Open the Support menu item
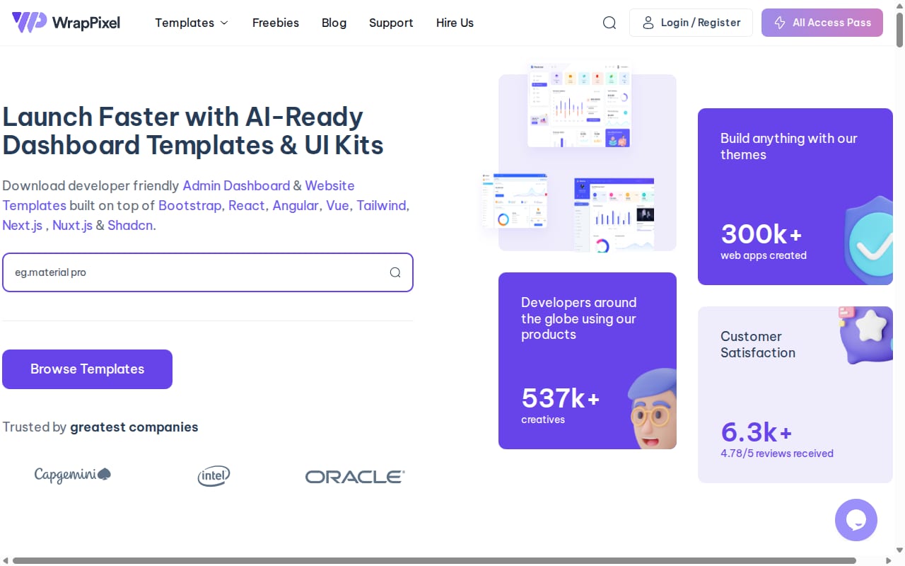Screen dimensions: 905x566 (x=391, y=23)
